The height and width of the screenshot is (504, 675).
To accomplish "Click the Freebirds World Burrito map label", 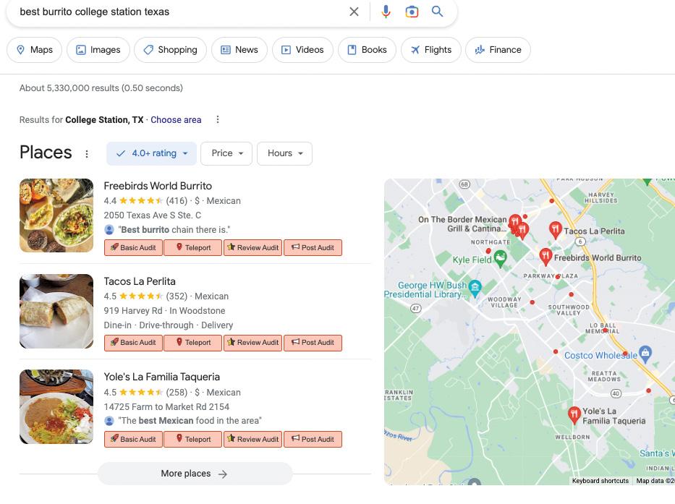I will [x=598, y=258].
